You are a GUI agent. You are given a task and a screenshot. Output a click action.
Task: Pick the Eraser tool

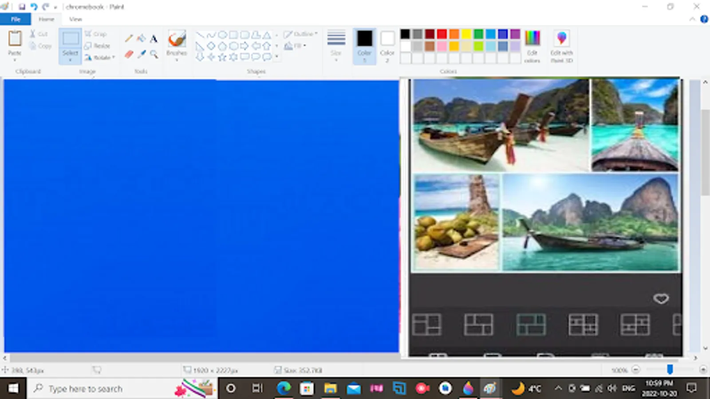129,54
